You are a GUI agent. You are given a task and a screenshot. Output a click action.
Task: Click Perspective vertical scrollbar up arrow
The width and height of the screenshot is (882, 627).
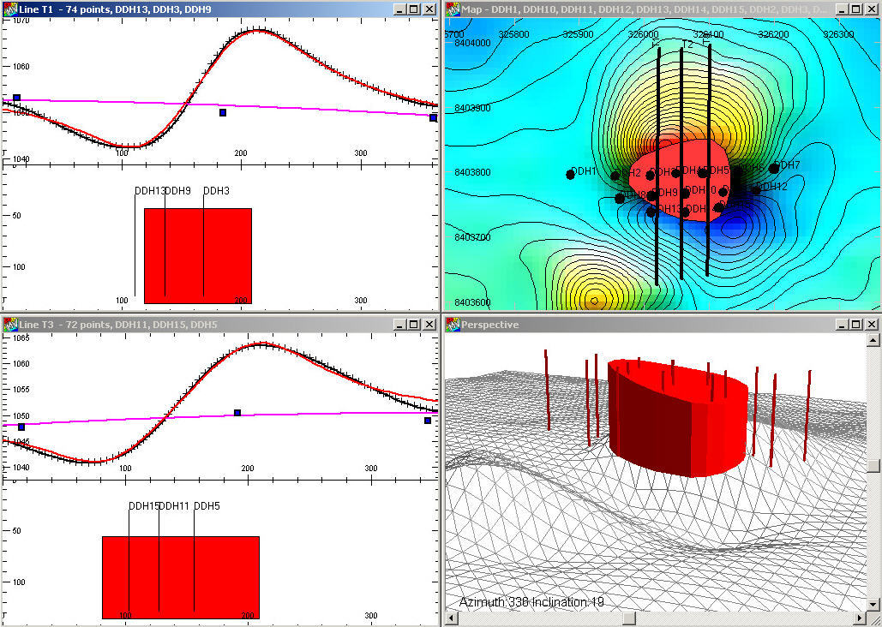click(873, 340)
